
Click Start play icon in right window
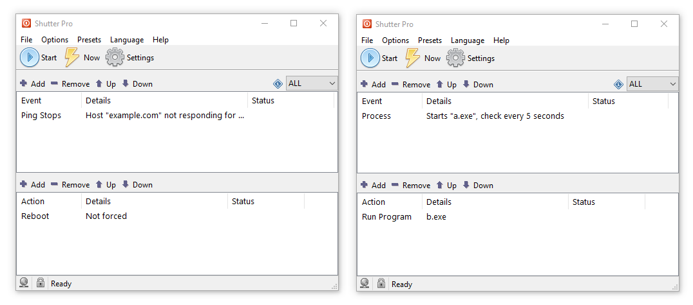[x=370, y=58]
